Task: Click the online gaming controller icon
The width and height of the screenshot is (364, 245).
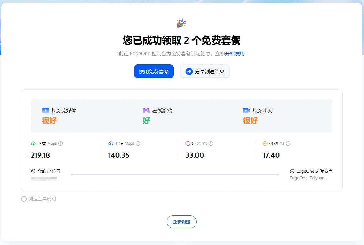Action: click(146, 110)
